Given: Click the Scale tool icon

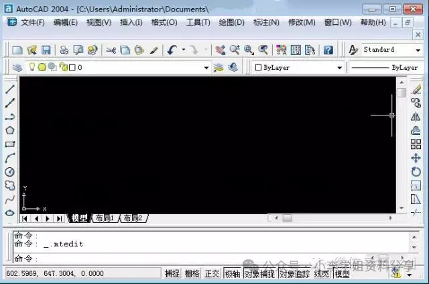Looking at the screenshot, I should [416, 185].
